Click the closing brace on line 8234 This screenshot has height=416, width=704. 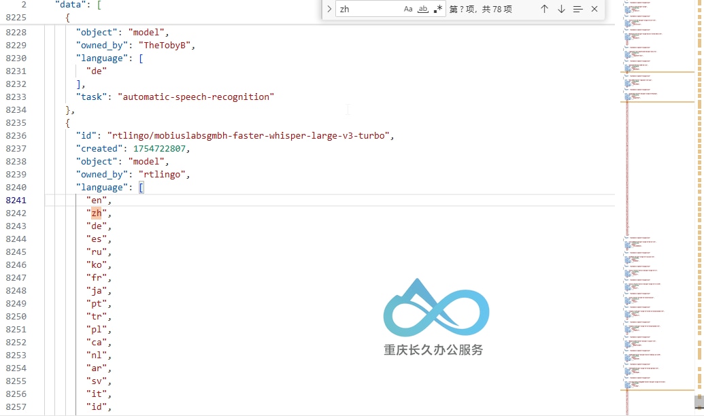(68, 110)
